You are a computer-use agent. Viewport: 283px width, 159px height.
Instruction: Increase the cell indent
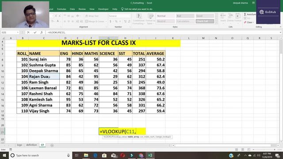point(81,22)
